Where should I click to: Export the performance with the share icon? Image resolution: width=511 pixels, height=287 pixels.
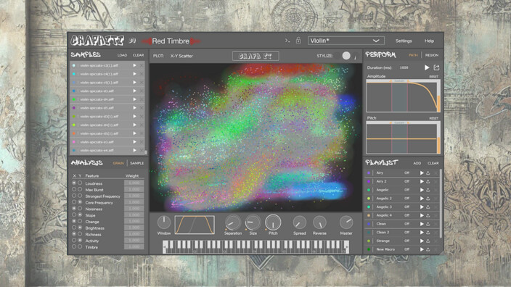(x=436, y=67)
